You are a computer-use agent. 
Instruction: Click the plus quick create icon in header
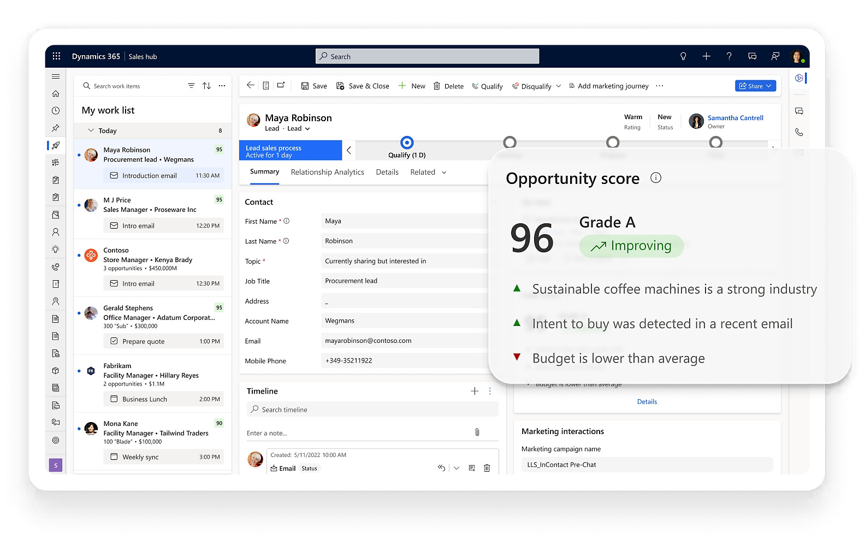coord(706,56)
